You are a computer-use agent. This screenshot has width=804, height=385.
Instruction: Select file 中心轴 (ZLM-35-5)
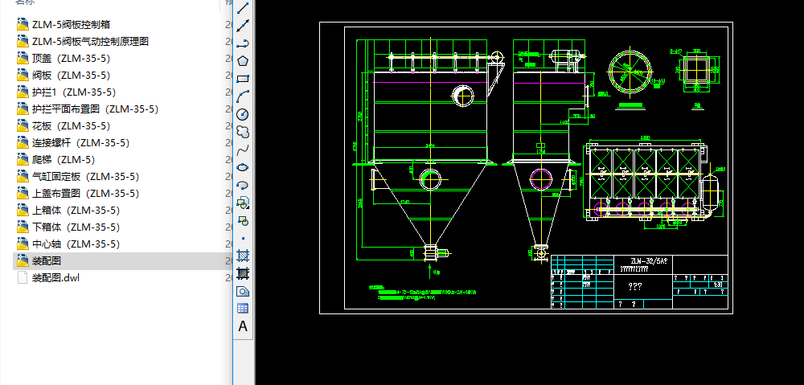(x=76, y=244)
